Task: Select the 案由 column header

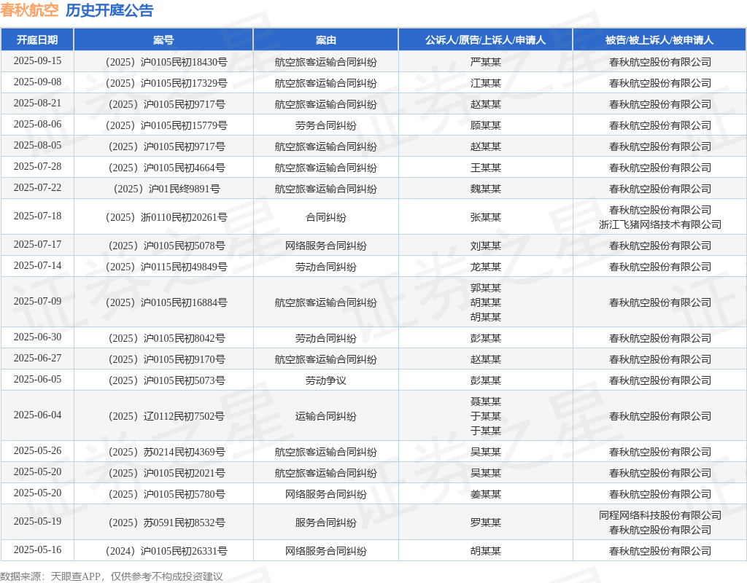Action: 326,40
